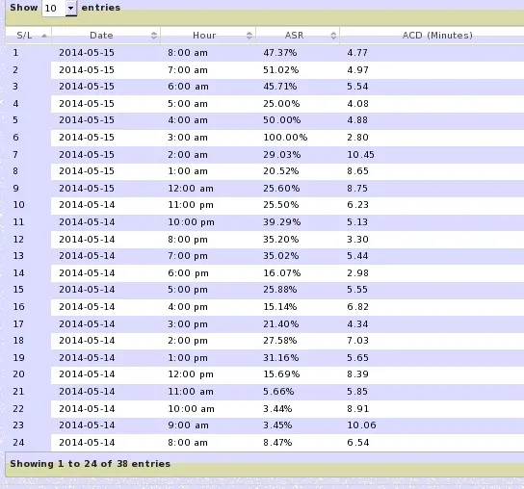Click the entries count field showing 10

54,8
